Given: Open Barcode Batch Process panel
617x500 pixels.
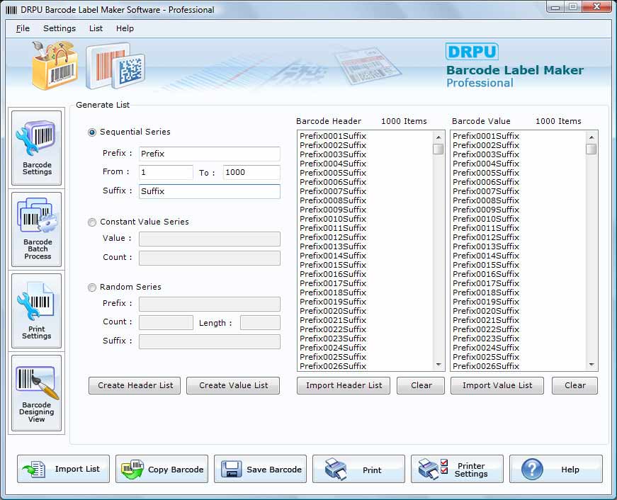Looking at the screenshot, I should point(37,229).
